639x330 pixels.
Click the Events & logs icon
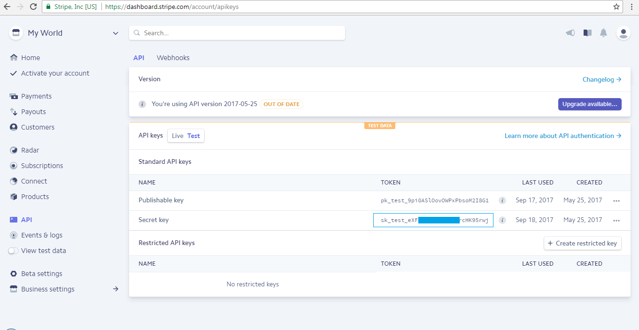point(14,235)
